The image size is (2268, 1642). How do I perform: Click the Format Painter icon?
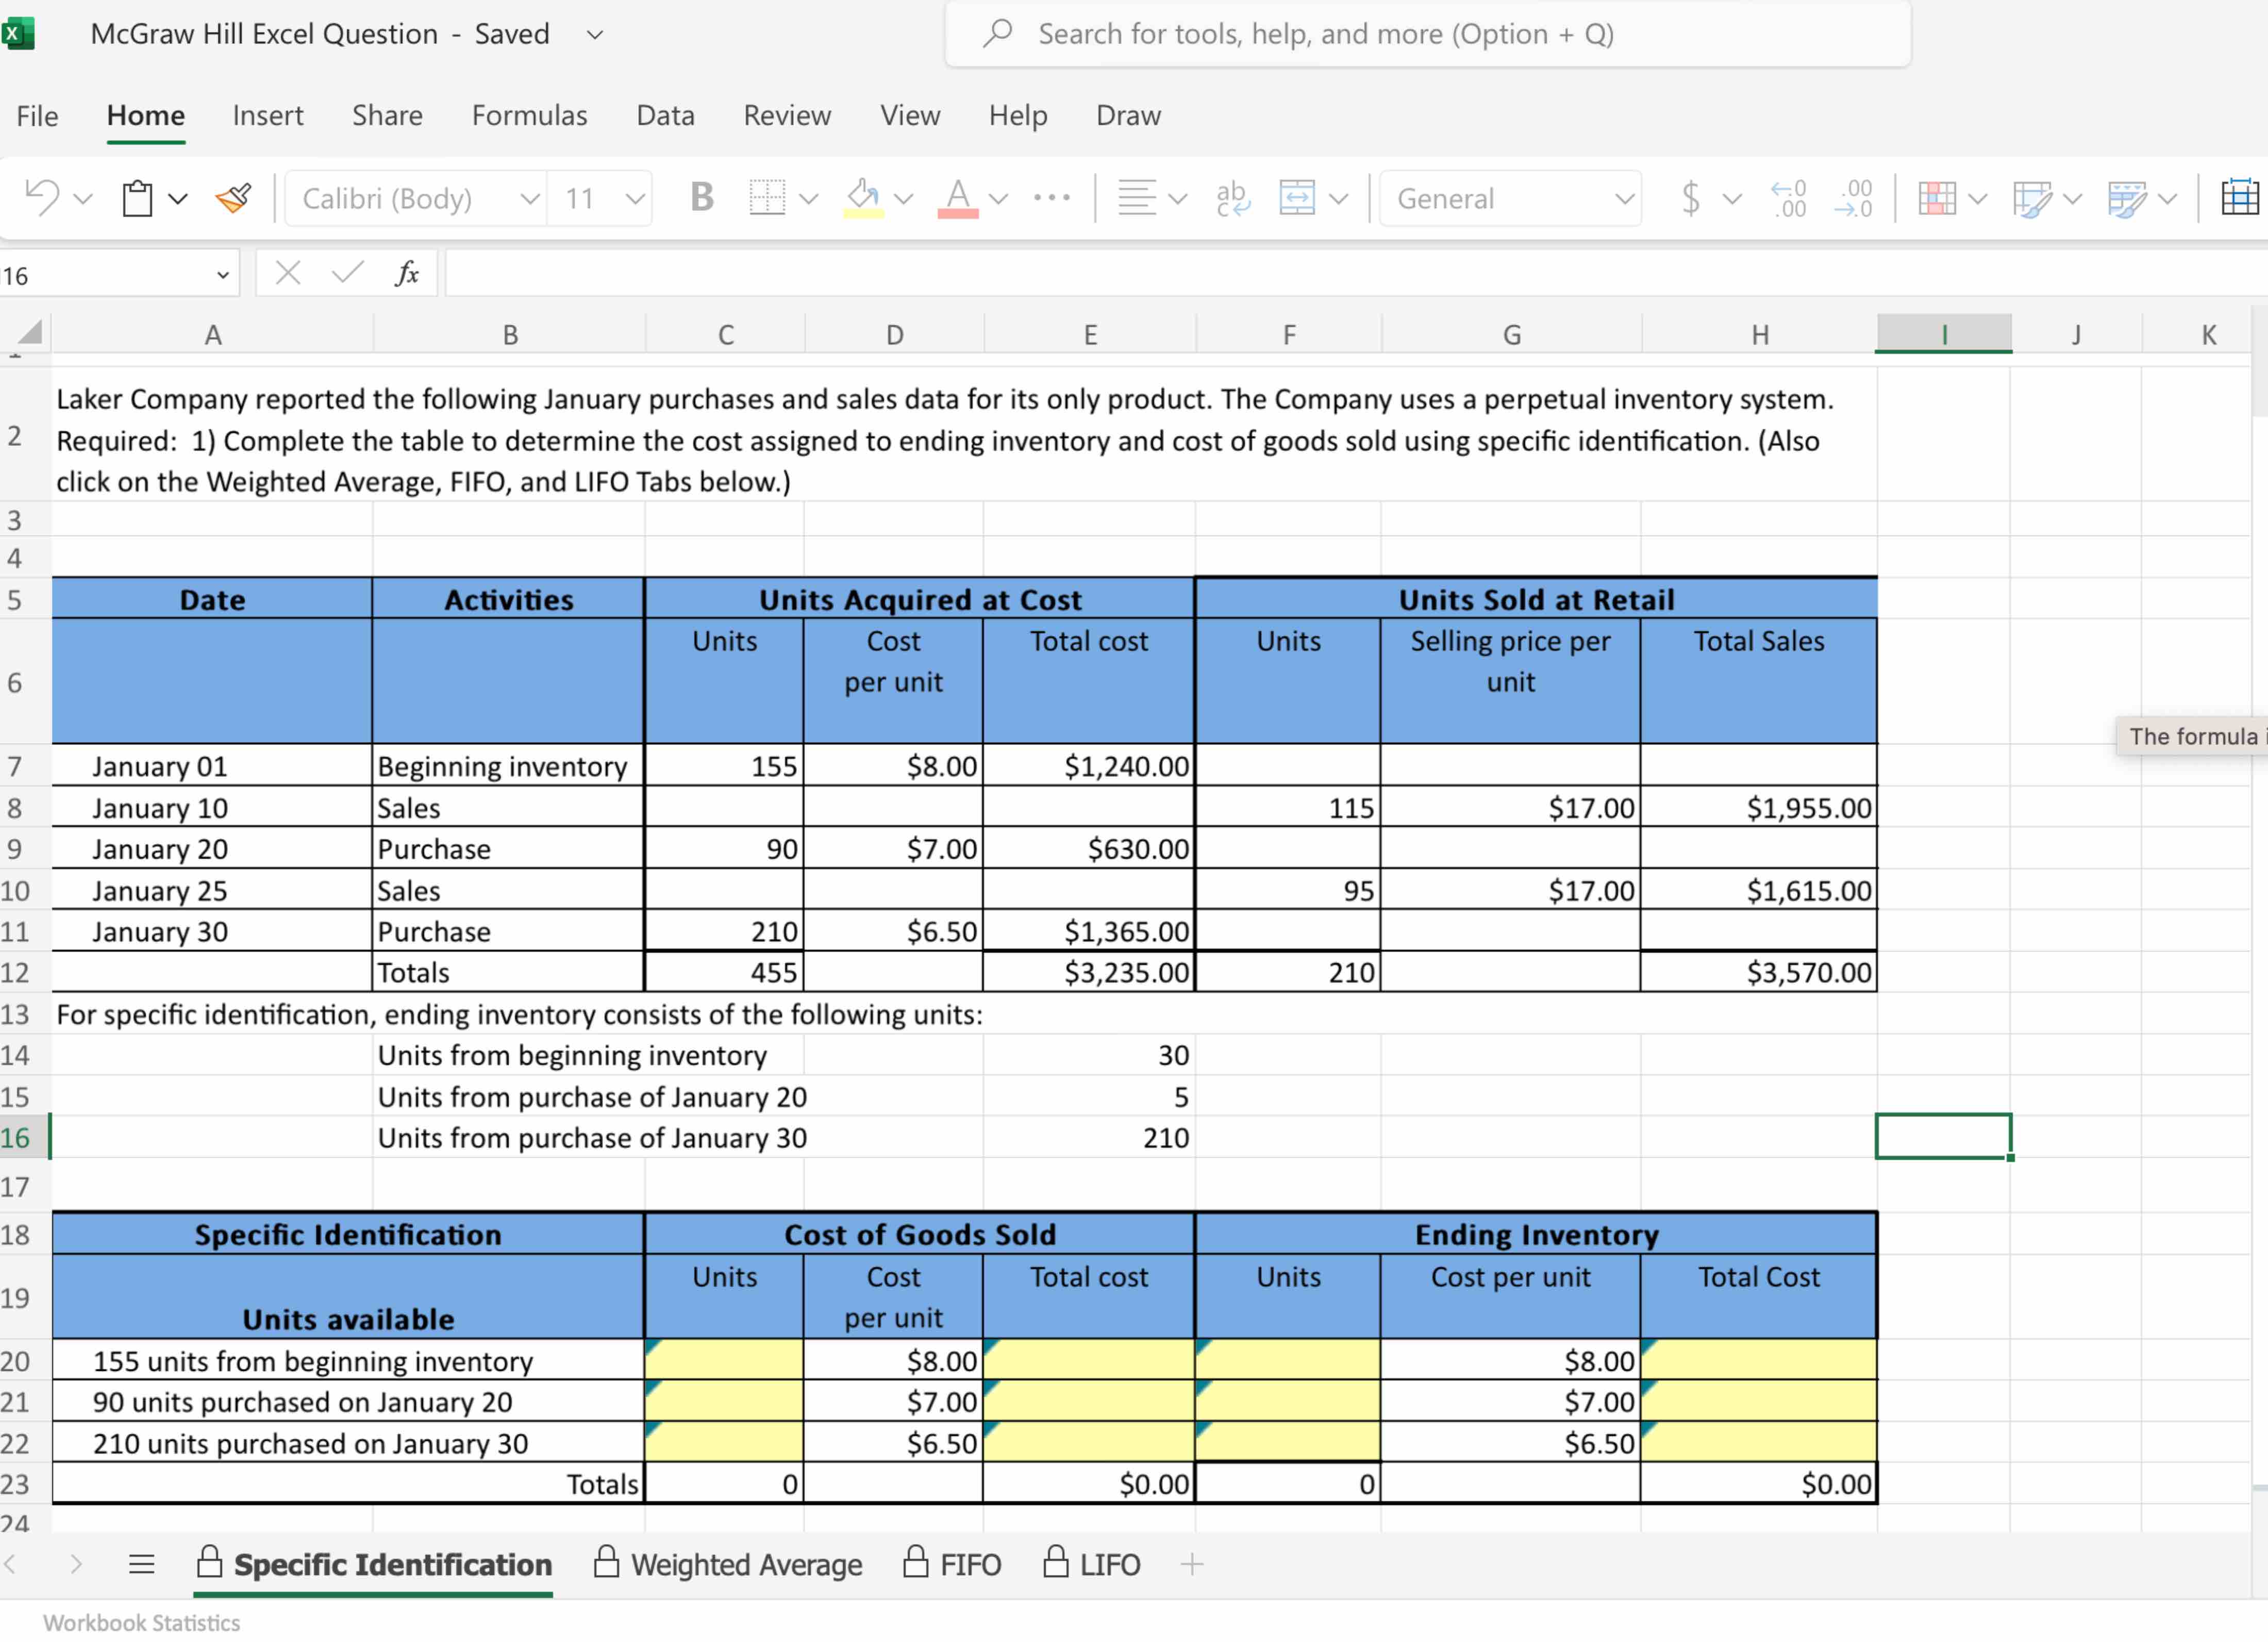[232, 197]
